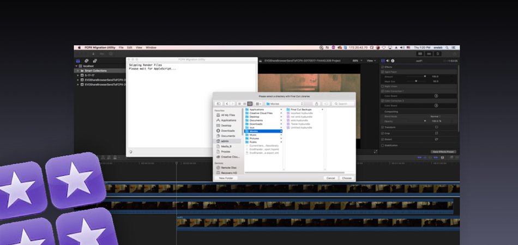Click the Choose button
518x245 pixels.
point(347,178)
